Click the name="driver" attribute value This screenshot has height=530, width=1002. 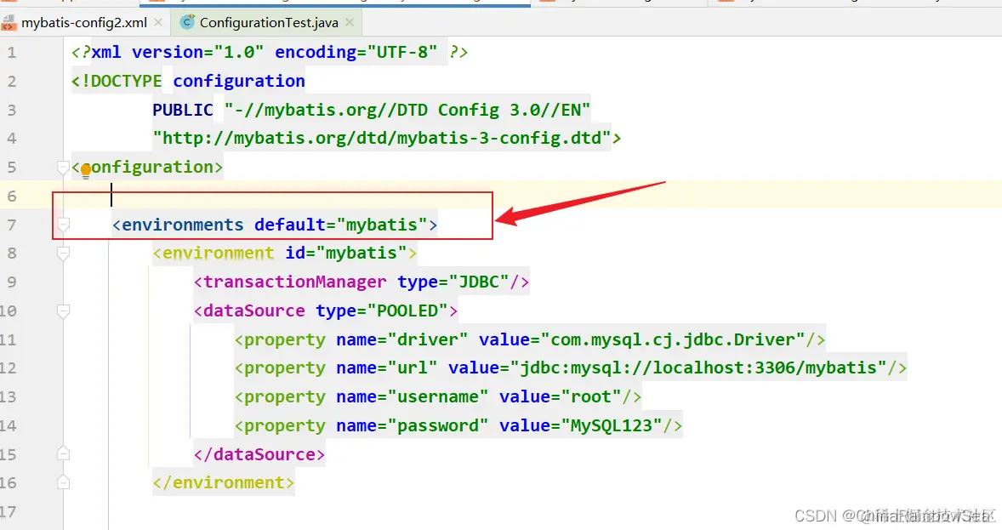pyautogui.click(x=428, y=339)
